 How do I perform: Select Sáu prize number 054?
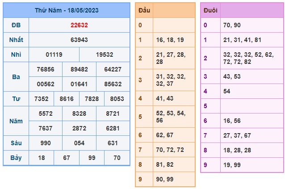coord(79,143)
